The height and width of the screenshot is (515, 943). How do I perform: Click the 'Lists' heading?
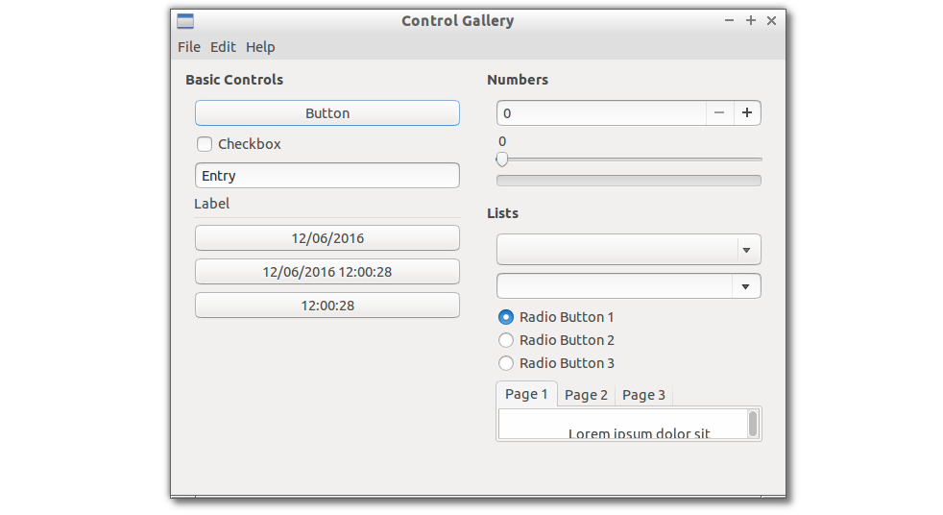point(502,213)
